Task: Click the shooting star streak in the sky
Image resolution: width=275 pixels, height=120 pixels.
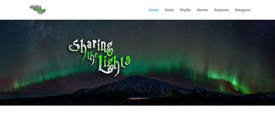Action: pos(188,29)
